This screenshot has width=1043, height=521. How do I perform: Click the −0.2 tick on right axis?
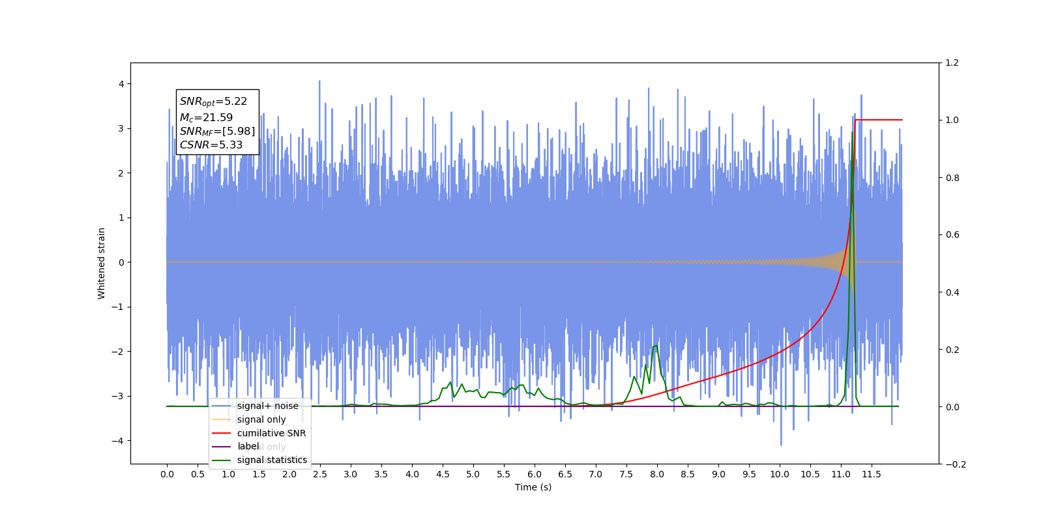click(x=955, y=464)
